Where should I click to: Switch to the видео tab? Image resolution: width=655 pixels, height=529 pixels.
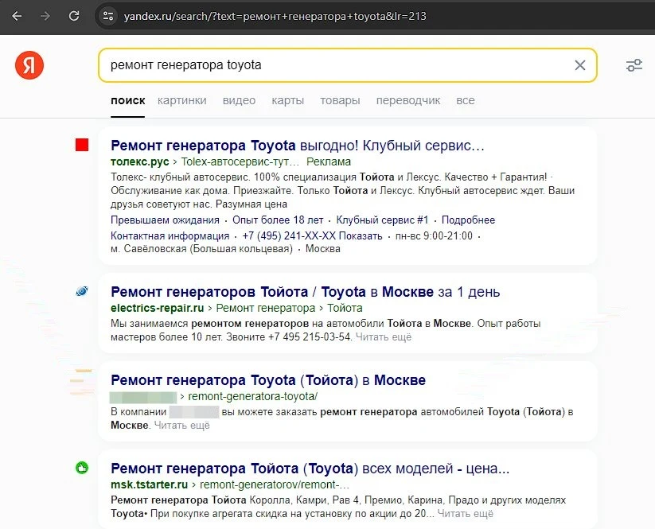tap(239, 100)
